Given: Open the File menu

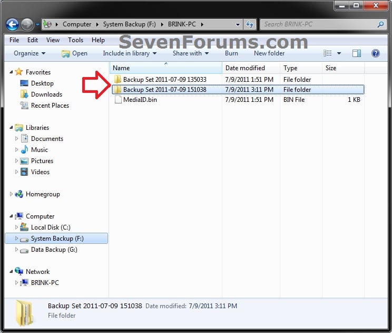Looking at the screenshot, I should [x=14, y=40].
